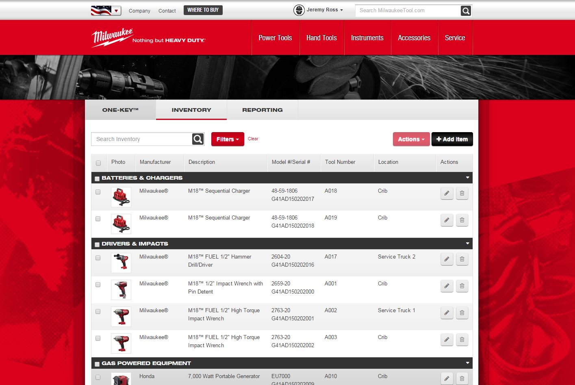Screen dimensions: 575x385
Task: Open the Service menu
Action: (455, 38)
